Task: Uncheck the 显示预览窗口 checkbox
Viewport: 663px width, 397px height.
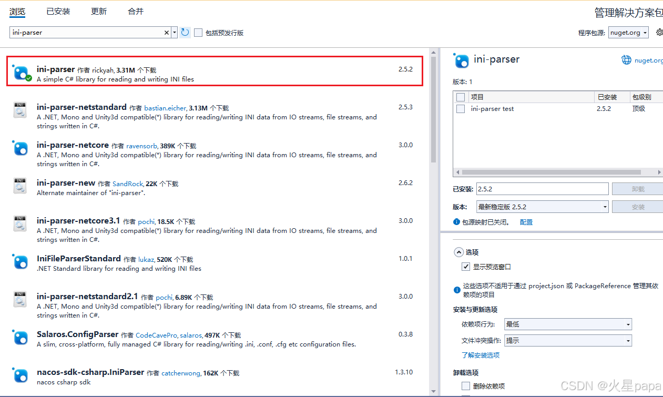Action: tap(466, 267)
